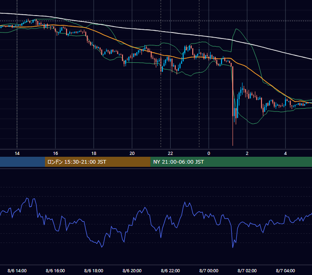Click the 8/6 14:00 label on oscillator axis
The width and height of the screenshot is (312, 275).
17,270
